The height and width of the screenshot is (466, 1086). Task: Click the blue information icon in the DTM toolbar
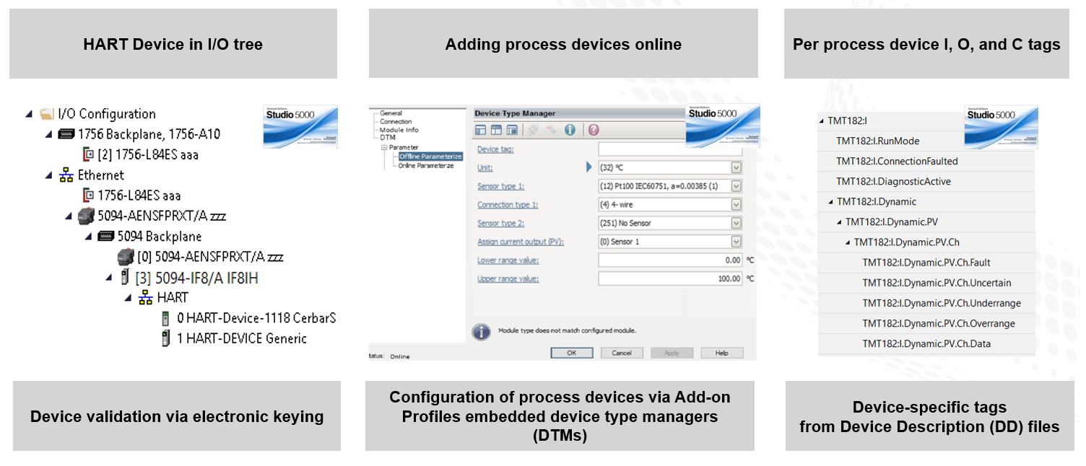pos(569,130)
